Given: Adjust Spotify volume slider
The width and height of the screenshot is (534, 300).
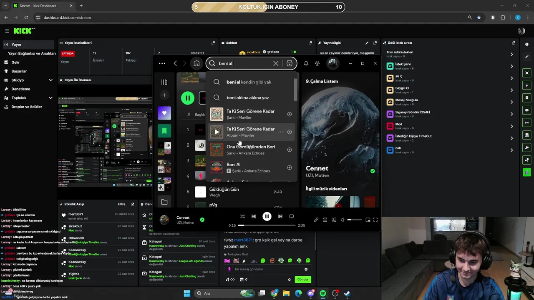Looking at the screenshot, I should pyautogui.click(x=355, y=220).
